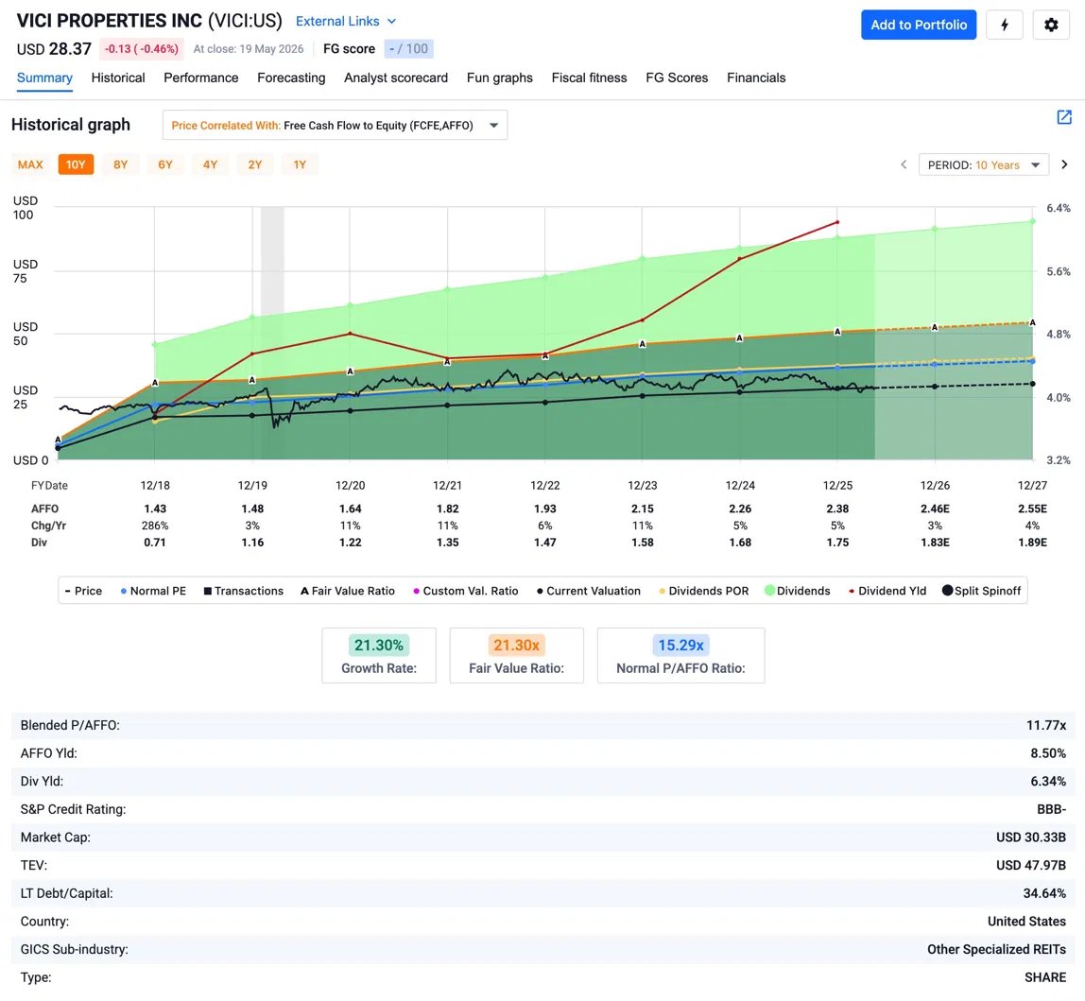1085x1001 pixels.
Task: Select the MAX time range button
Action: pos(30,164)
